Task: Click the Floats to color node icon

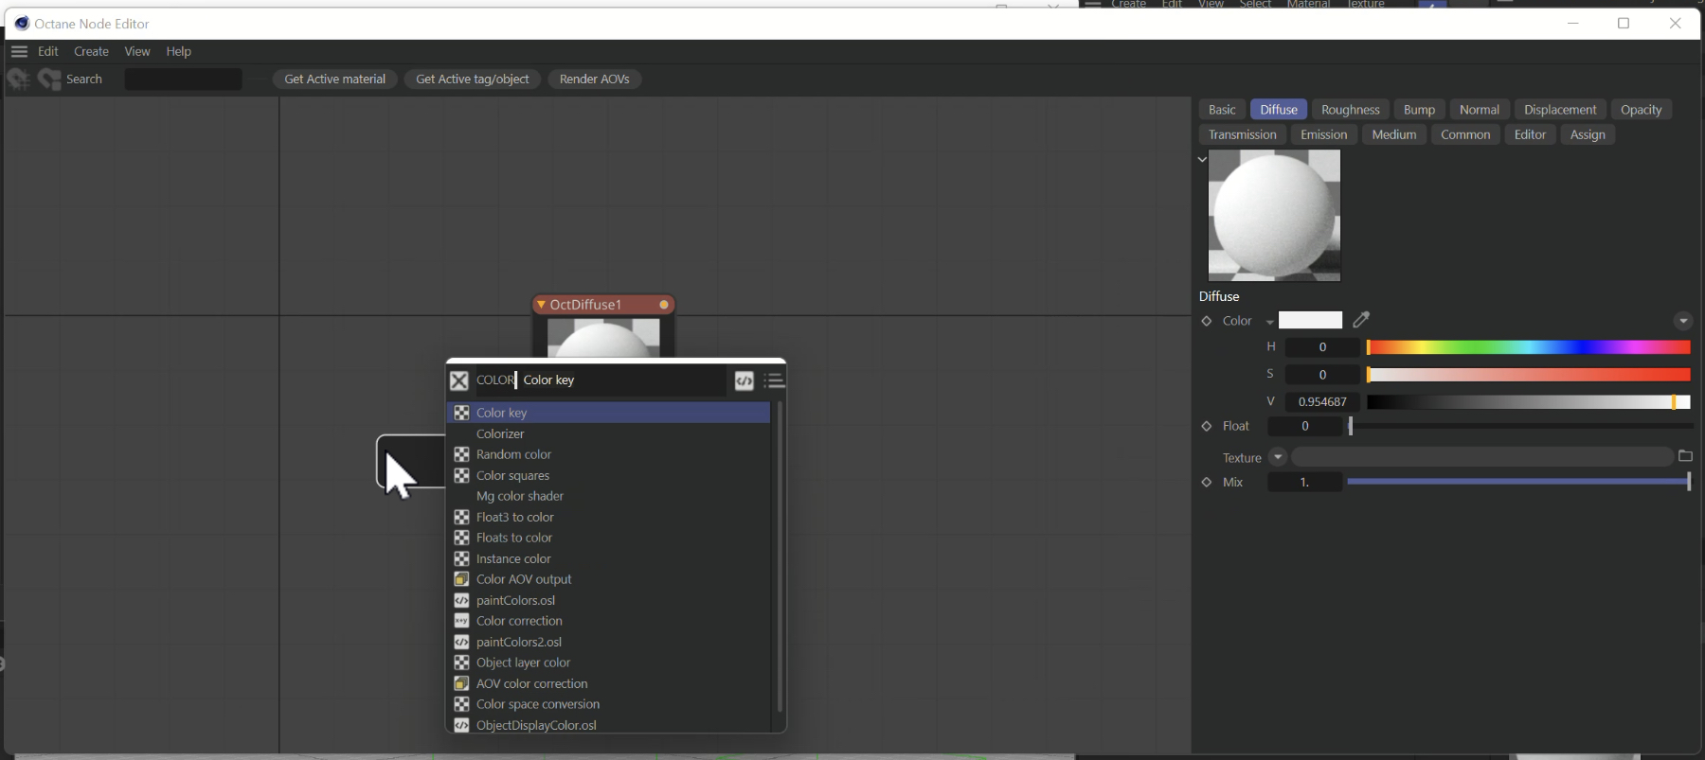Action: 462,538
